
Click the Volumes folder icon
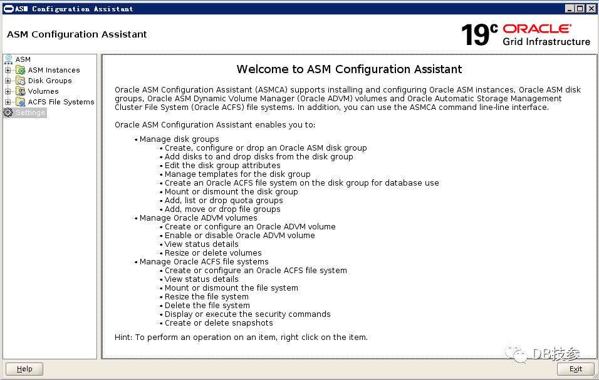point(21,91)
